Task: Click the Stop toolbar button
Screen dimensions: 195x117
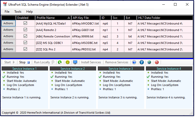Action: tap(24, 62)
